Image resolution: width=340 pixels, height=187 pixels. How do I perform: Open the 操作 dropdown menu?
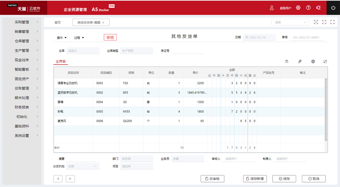click(62, 37)
